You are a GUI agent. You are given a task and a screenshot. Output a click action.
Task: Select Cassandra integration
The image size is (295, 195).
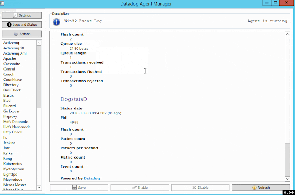[x=11, y=64]
